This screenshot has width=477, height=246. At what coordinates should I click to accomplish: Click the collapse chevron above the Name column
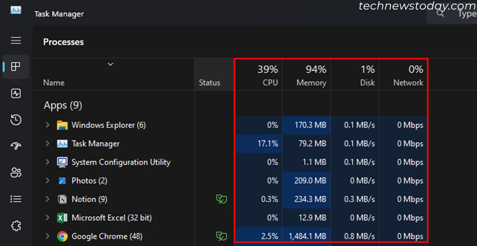(111, 64)
